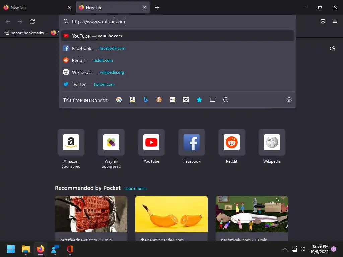Open narratively.com Pocket story card
The image size is (343, 257).
tap(252, 219)
